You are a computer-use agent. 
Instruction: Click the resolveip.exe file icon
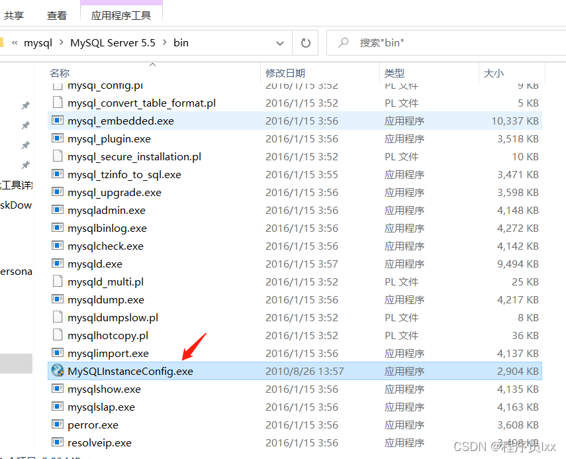click(x=58, y=442)
